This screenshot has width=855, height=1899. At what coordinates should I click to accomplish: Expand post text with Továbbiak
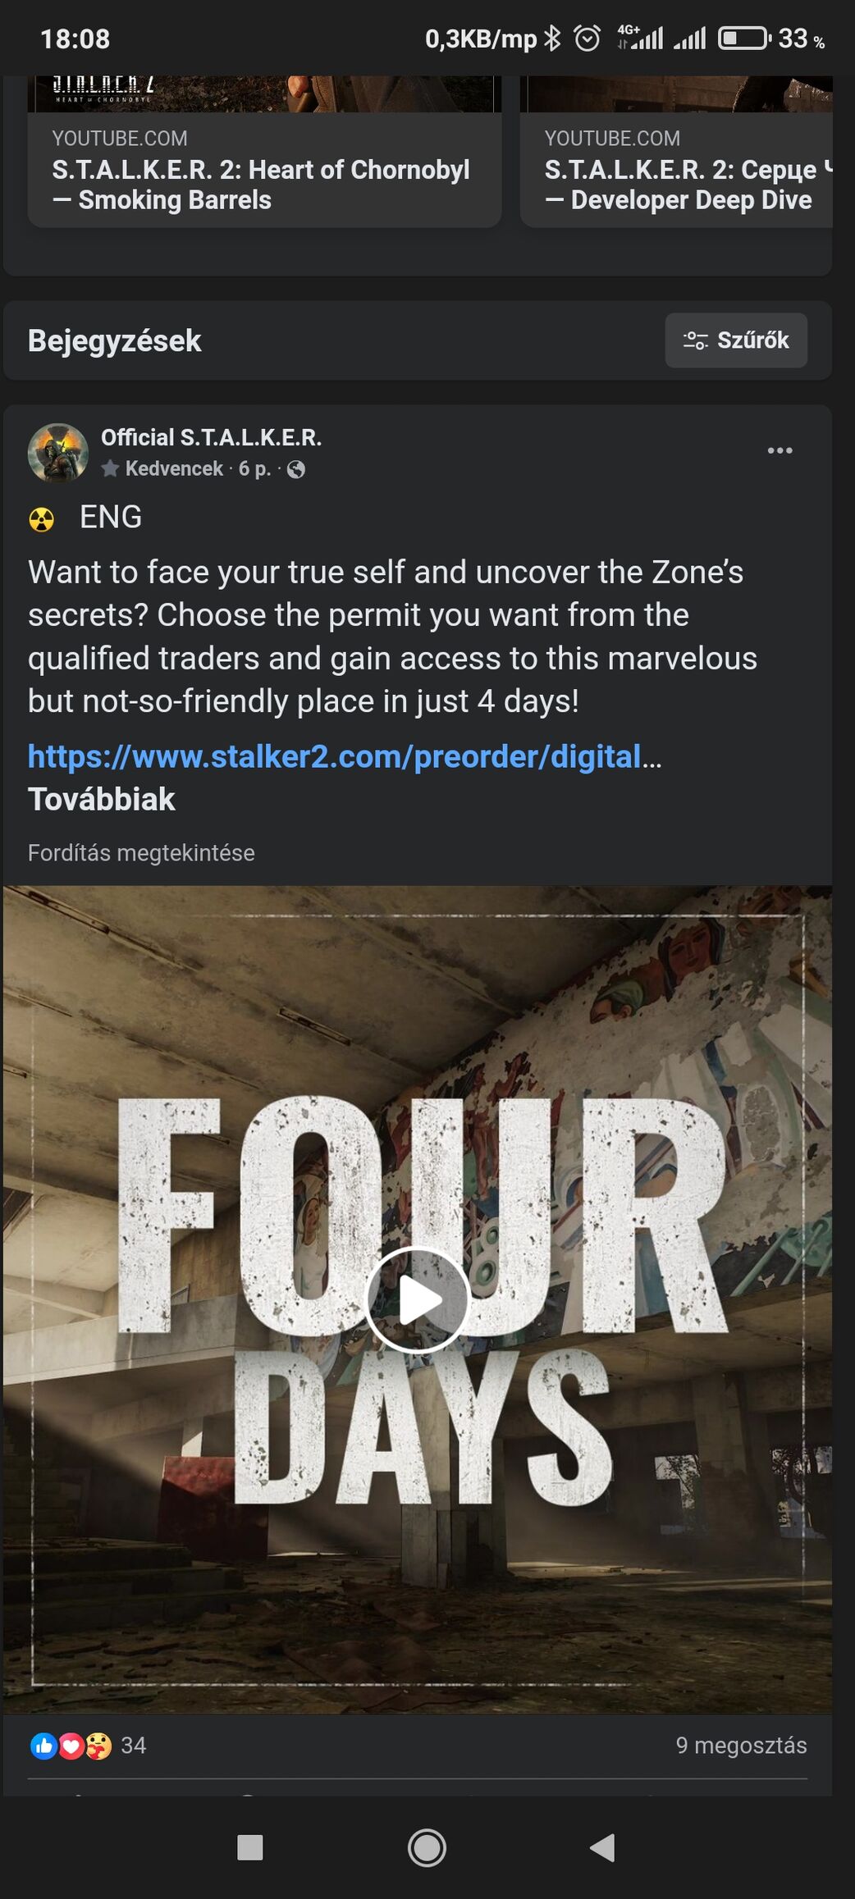click(102, 799)
